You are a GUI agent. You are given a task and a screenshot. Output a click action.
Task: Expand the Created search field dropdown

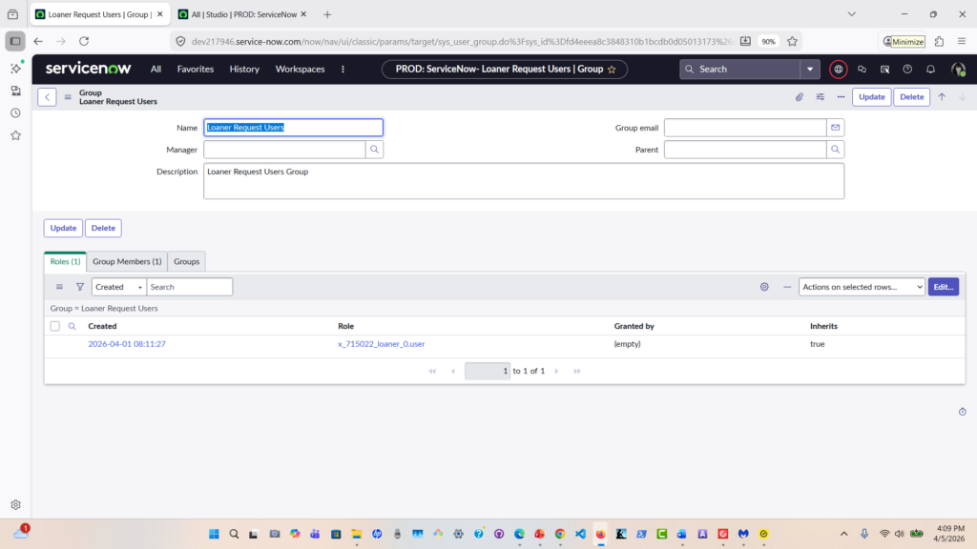(x=119, y=287)
